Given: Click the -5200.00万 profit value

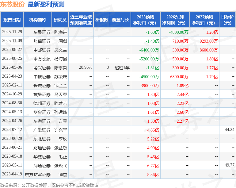Looking at the screenshot, I should (149, 59).
